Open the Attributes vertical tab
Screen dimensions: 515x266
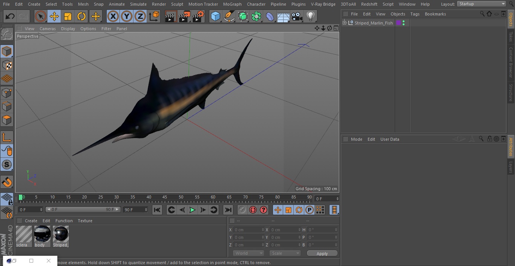pos(511,147)
